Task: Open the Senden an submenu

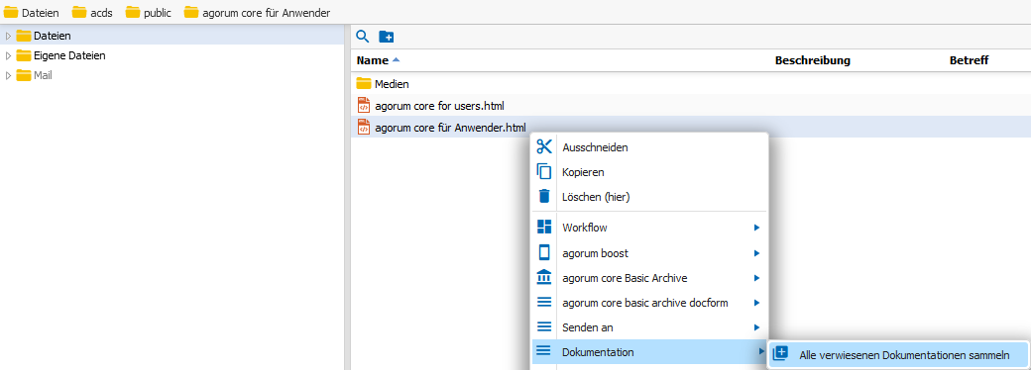Action: pos(649,326)
